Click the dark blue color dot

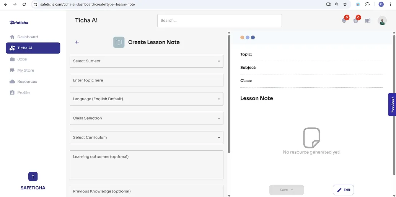[x=253, y=37]
